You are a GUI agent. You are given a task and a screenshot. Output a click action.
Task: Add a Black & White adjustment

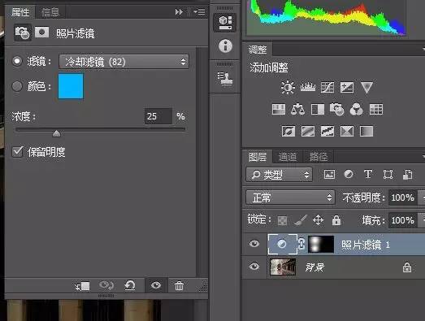coord(318,110)
